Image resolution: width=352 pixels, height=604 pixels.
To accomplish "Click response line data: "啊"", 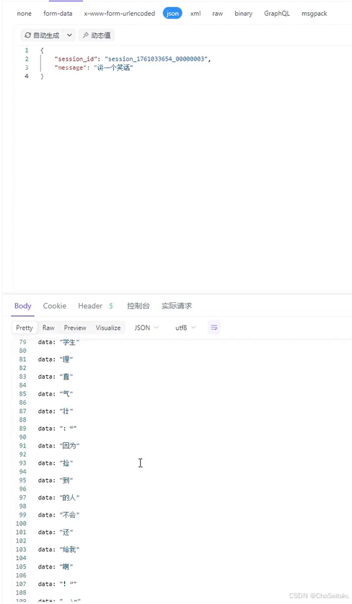I will (x=56, y=566).
